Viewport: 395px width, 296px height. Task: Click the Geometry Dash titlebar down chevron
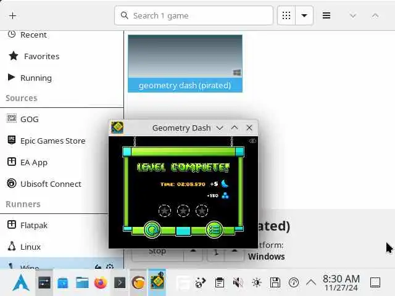[220, 128]
